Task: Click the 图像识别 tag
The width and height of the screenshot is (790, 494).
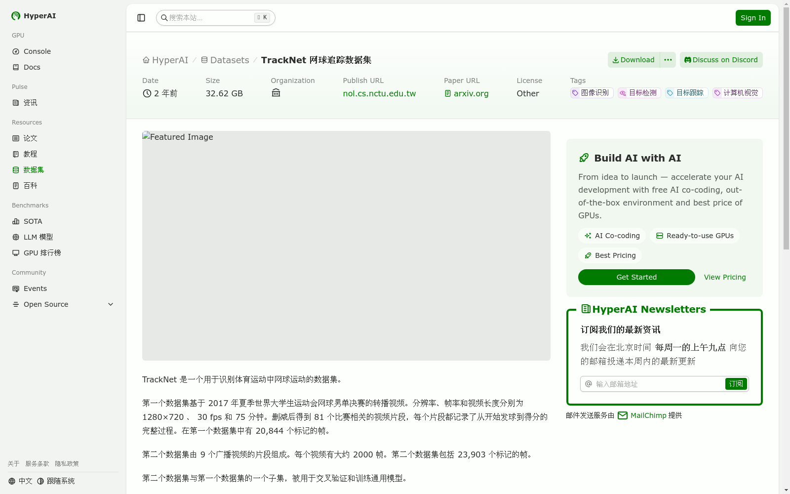Action: 592,93
